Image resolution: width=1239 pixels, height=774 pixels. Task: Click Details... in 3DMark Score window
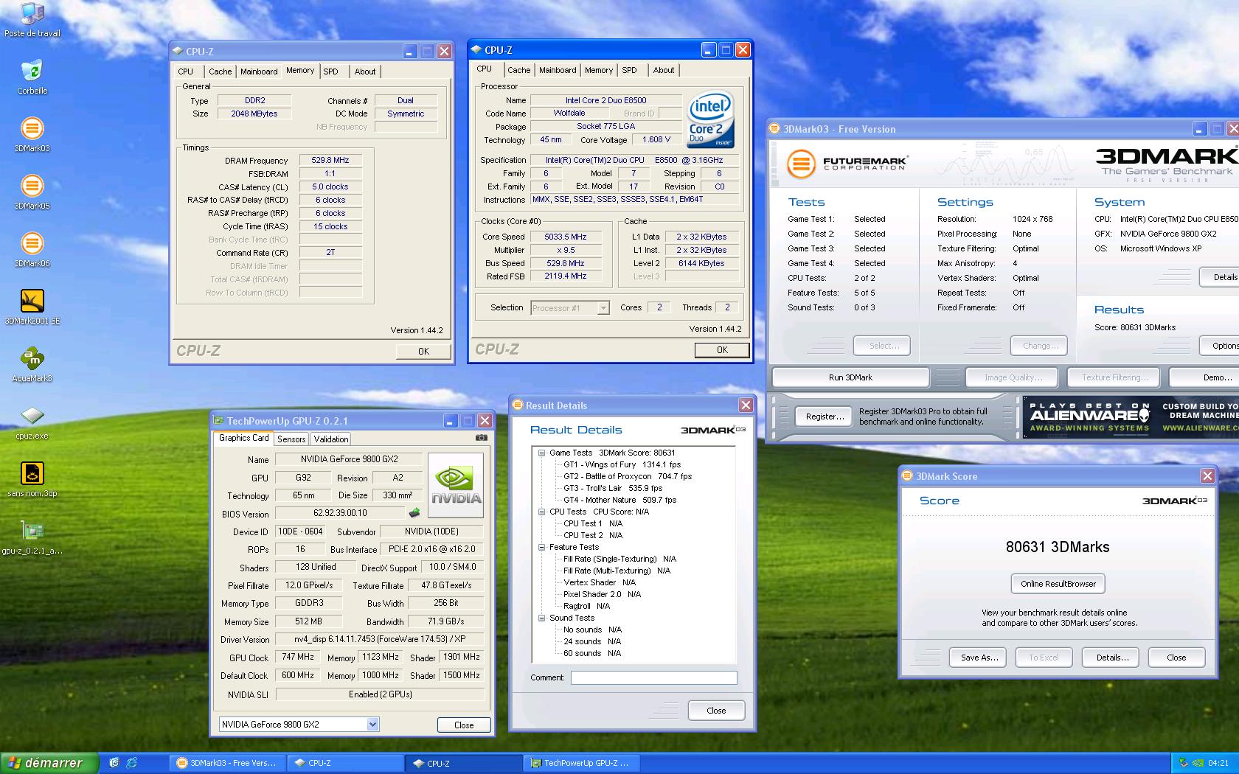click(1111, 658)
